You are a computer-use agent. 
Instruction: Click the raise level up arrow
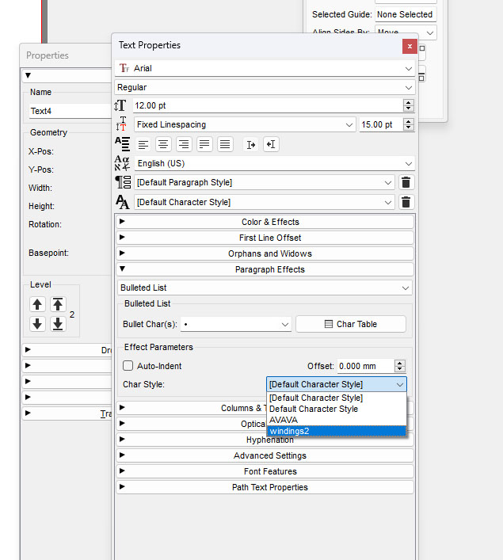pyautogui.click(x=38, y=304)
